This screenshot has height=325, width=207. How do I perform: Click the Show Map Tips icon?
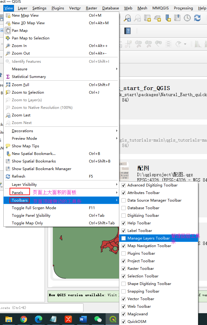pos(8,146)
